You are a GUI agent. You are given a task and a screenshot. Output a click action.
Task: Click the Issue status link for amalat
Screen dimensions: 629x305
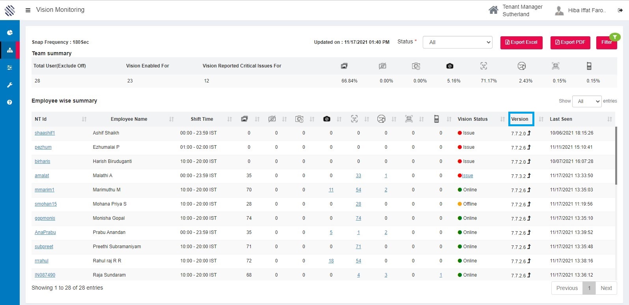[467, 176]
